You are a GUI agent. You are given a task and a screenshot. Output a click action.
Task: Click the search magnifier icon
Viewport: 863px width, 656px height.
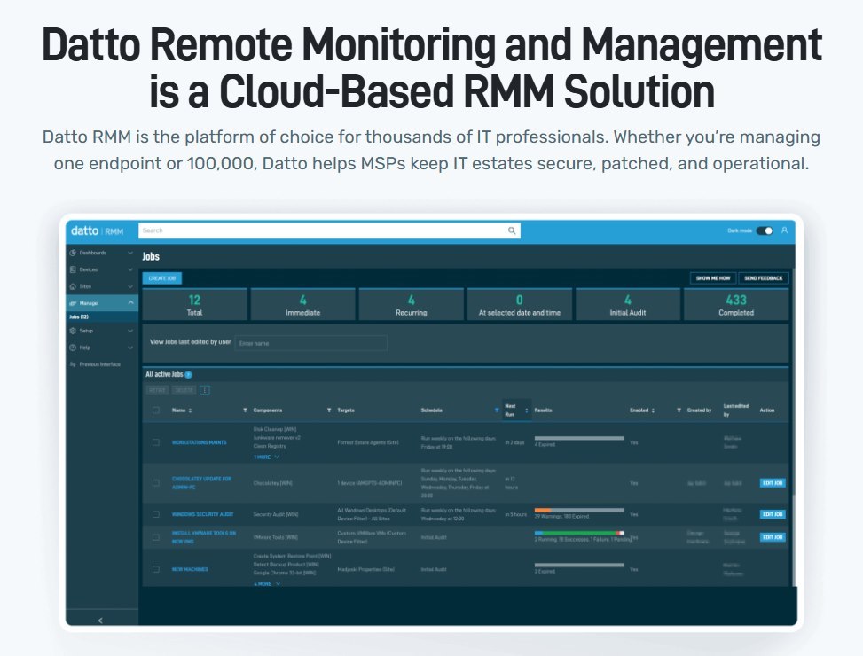click(x=512, y=230)
